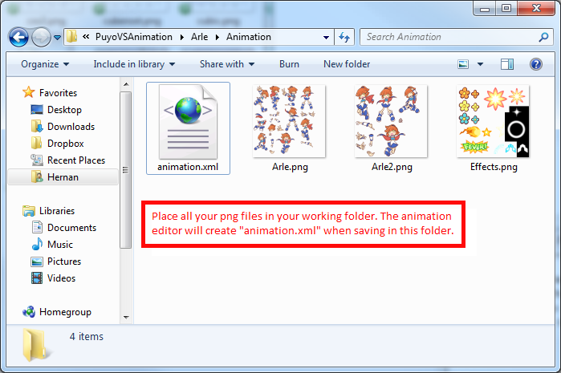Expand arrow after PuyoVSAnimation breadcrumb

[182, 37]
